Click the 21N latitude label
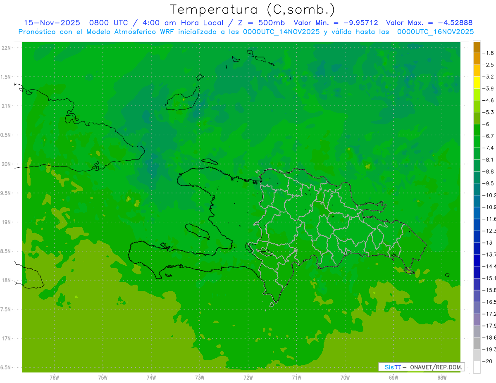This screenshot has width=496, height=383. pos(7,106)
